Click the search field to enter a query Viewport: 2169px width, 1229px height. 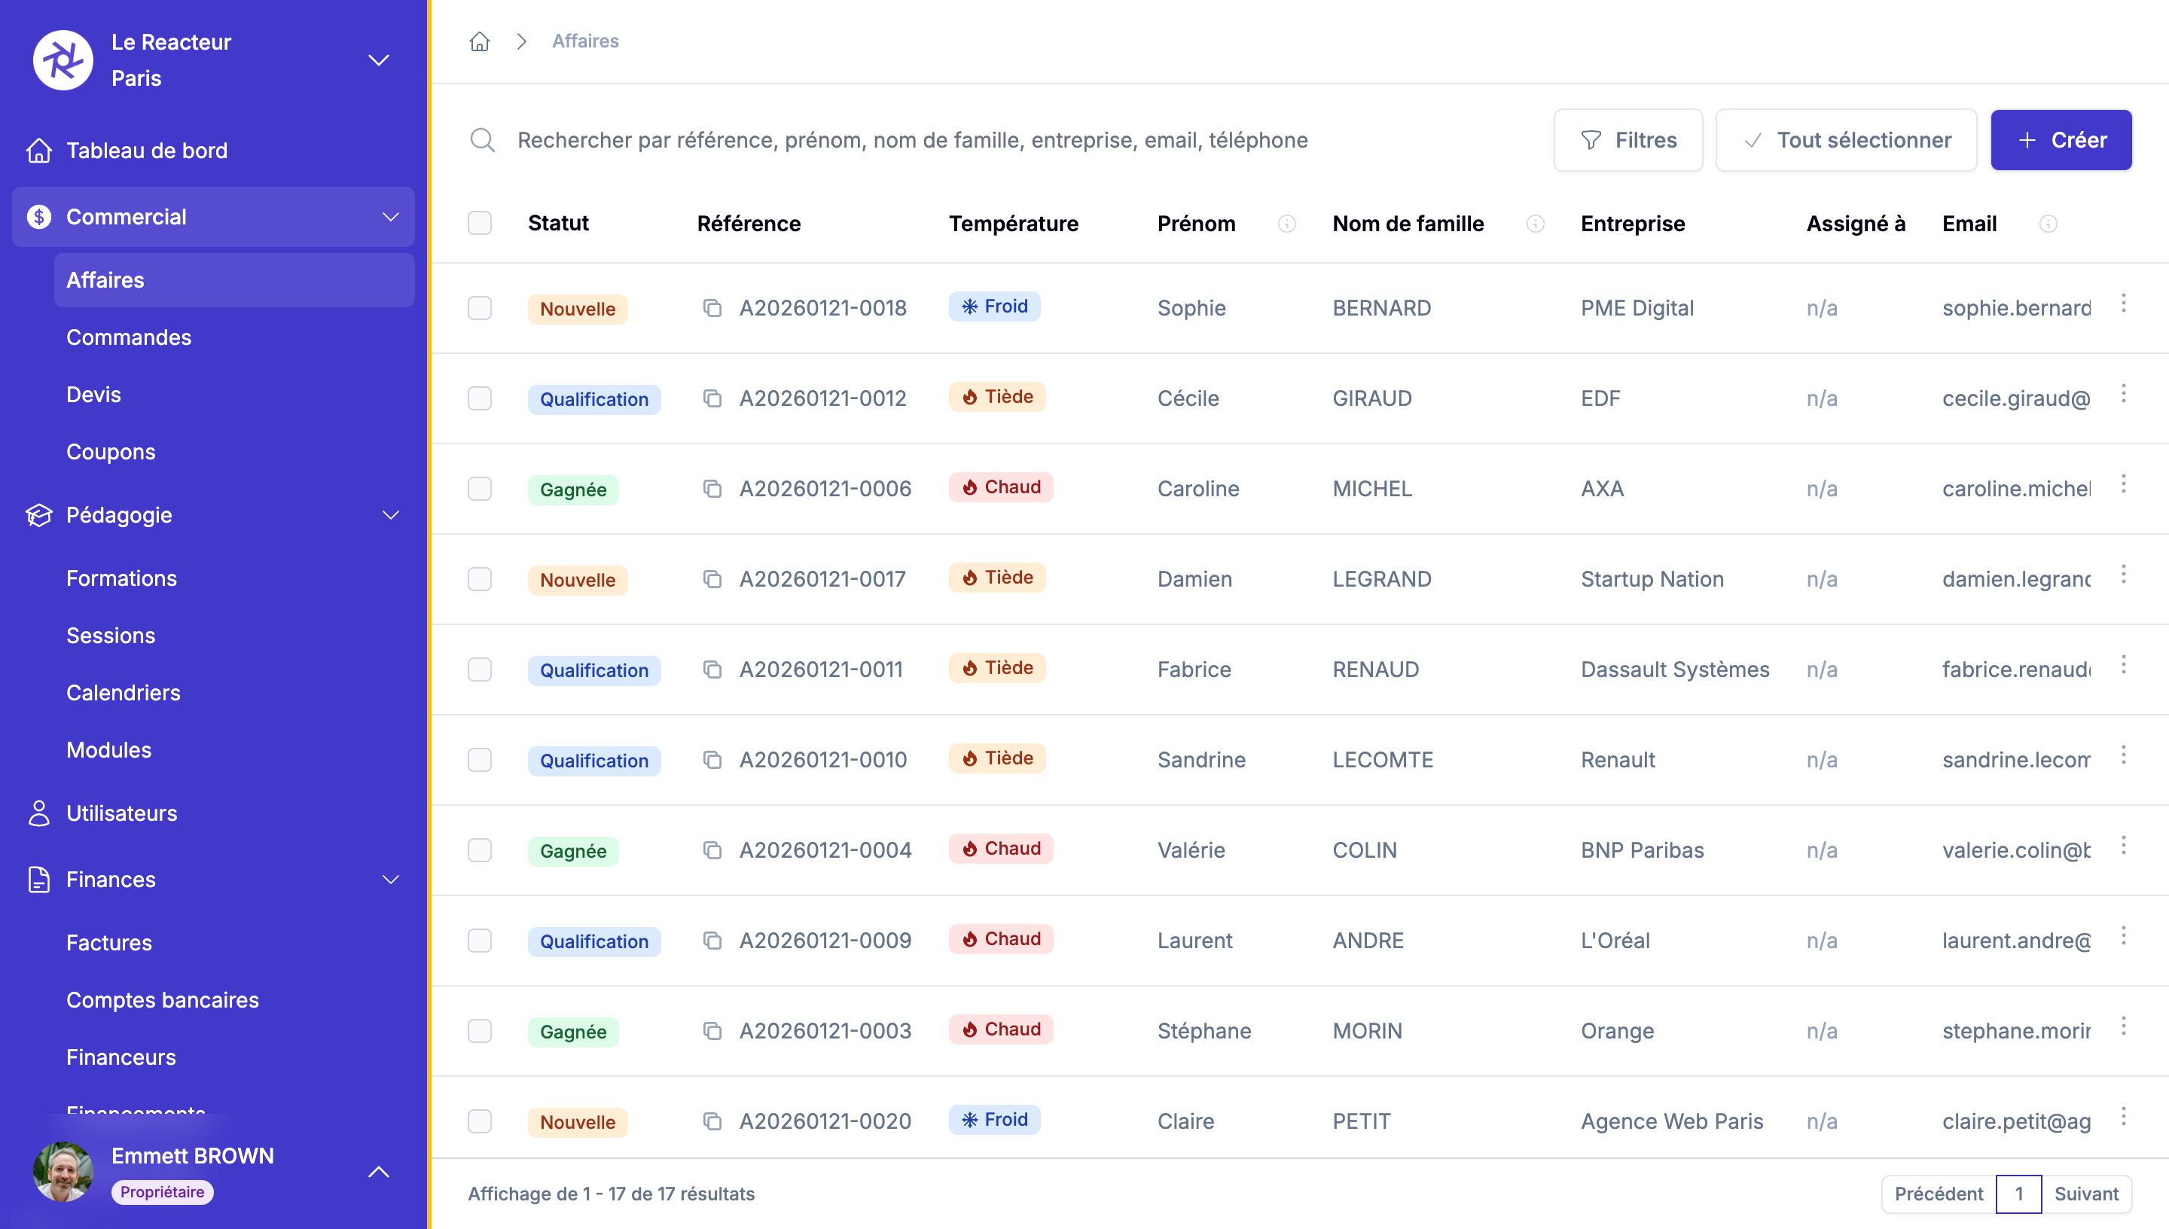coord(911,140)
